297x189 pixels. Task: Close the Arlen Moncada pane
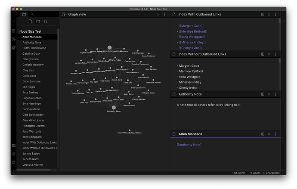pos(269,134)
